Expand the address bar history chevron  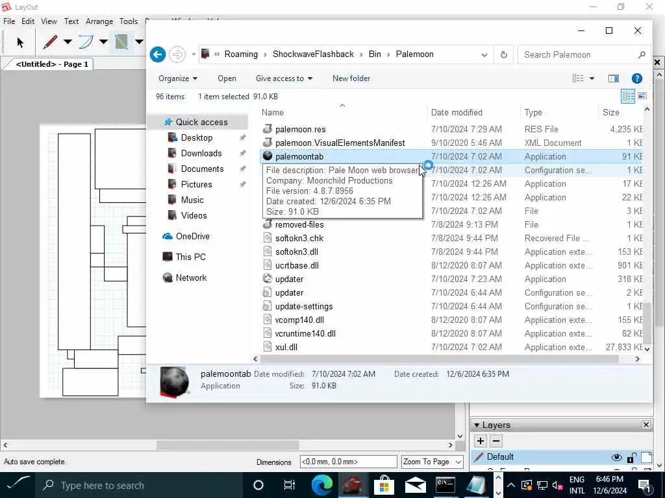click(484, 54)
